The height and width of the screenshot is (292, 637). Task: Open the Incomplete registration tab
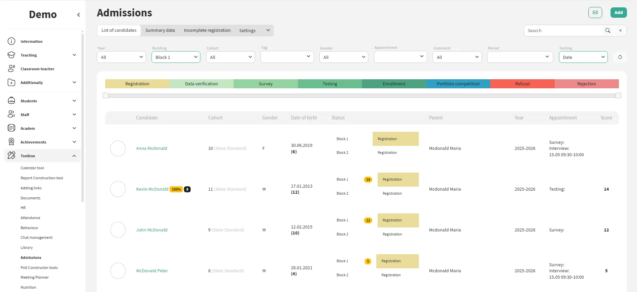point(207,30)
